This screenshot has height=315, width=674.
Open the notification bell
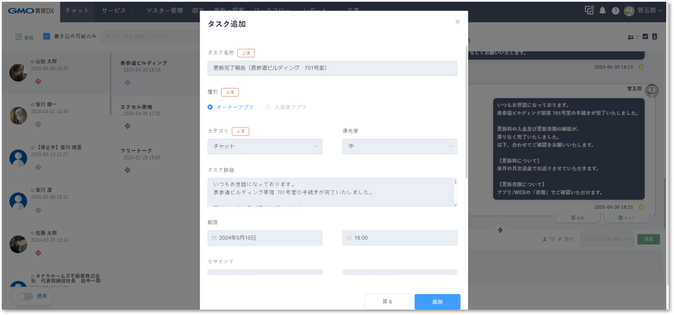pos(603,11)
